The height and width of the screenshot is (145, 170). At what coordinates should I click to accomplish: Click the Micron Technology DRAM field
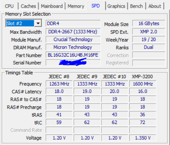(x=73, y=47)
